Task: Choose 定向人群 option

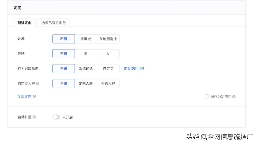Action: point(86,84)
